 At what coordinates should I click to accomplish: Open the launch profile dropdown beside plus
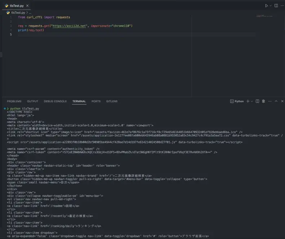tap(252, 102)
